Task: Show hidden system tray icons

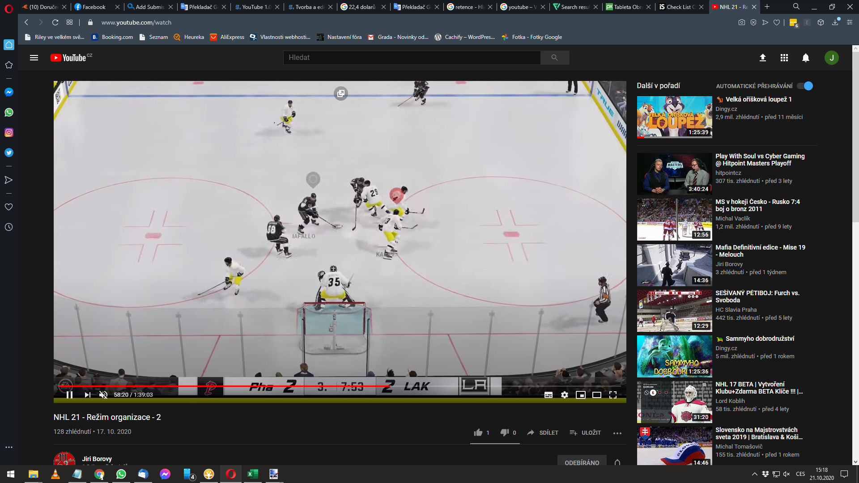Action: tap(755, 474)
